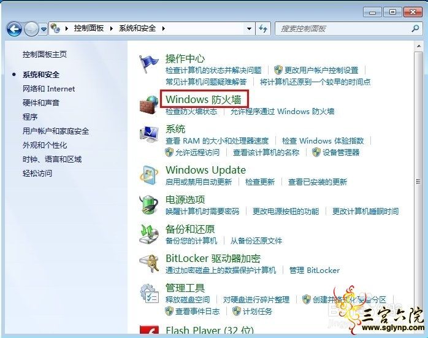Open 常见计算机问题疑难解答
This screenshot has height=338, width=428.
pyautogui.click(x=206, y=82)
